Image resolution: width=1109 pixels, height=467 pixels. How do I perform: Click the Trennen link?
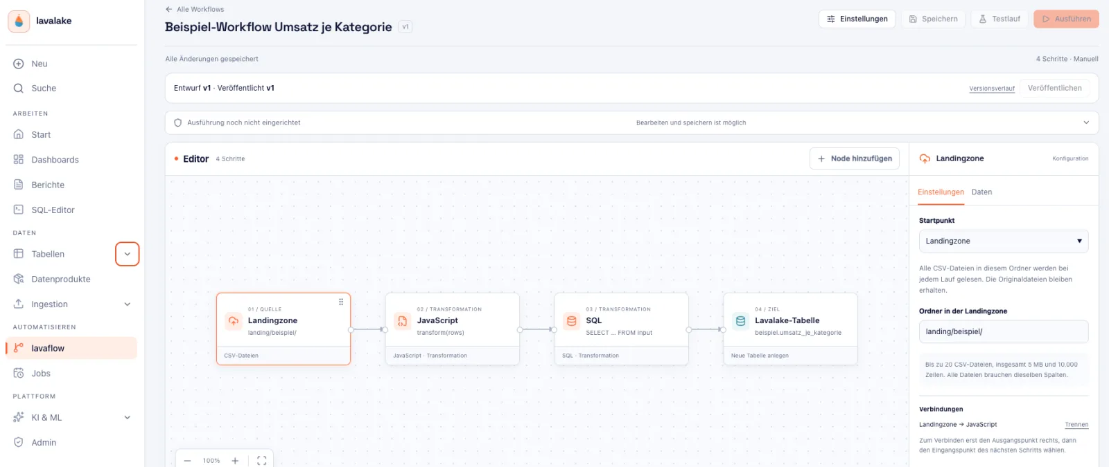point(1076,425)
